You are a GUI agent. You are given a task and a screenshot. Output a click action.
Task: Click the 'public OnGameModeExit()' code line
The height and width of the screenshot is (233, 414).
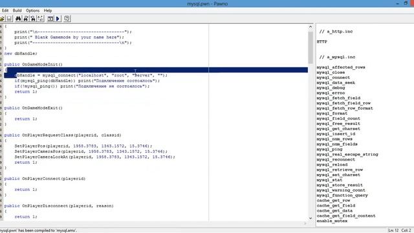[x=33, y=108]
